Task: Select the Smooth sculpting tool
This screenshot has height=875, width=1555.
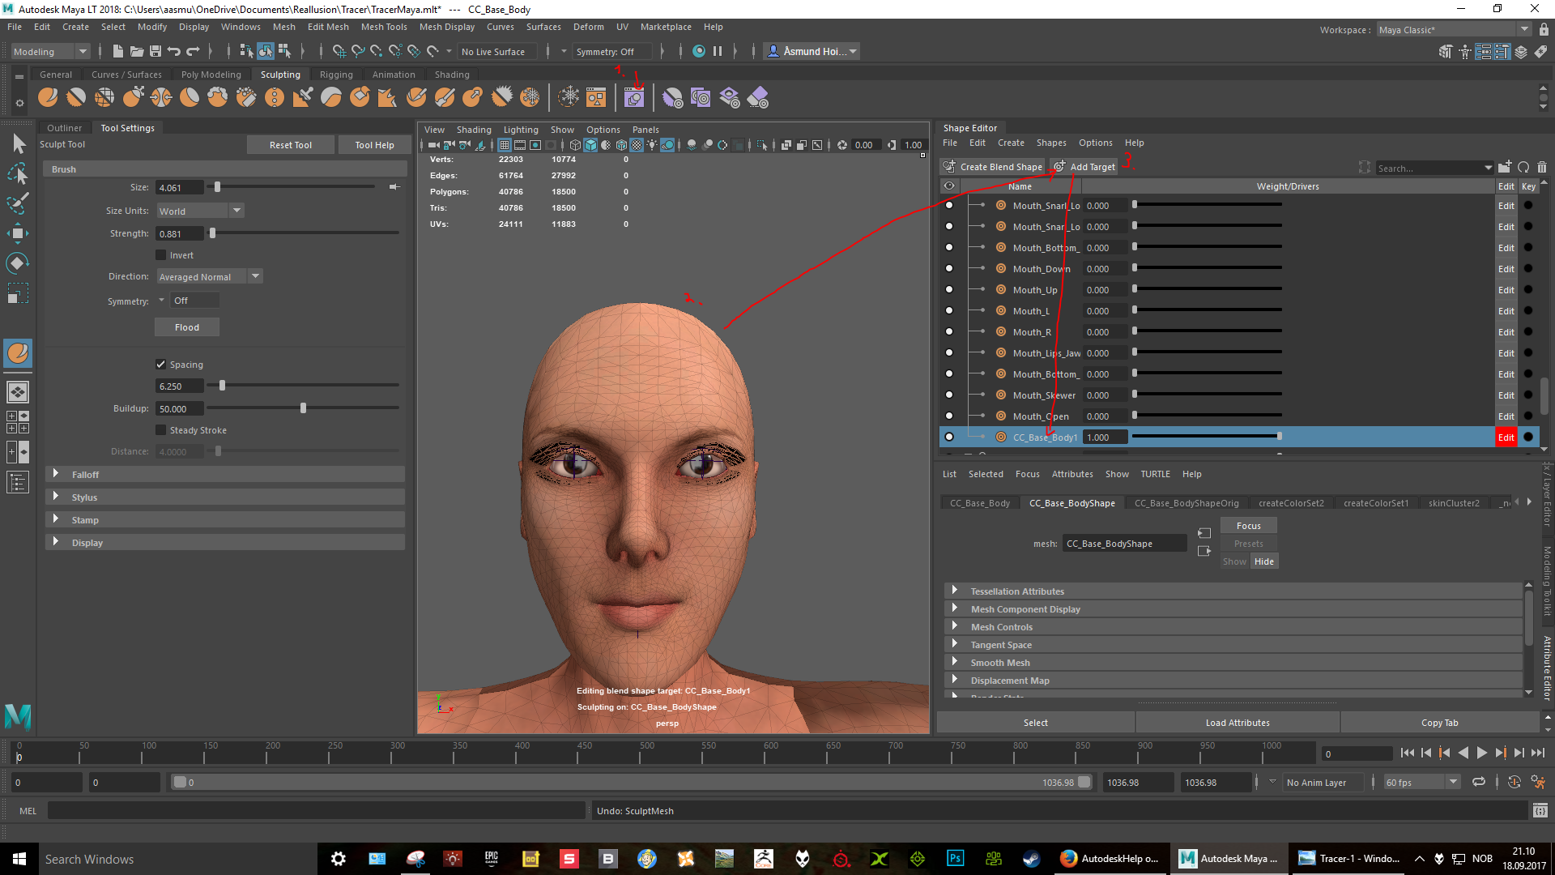Action: pos(76,98)
